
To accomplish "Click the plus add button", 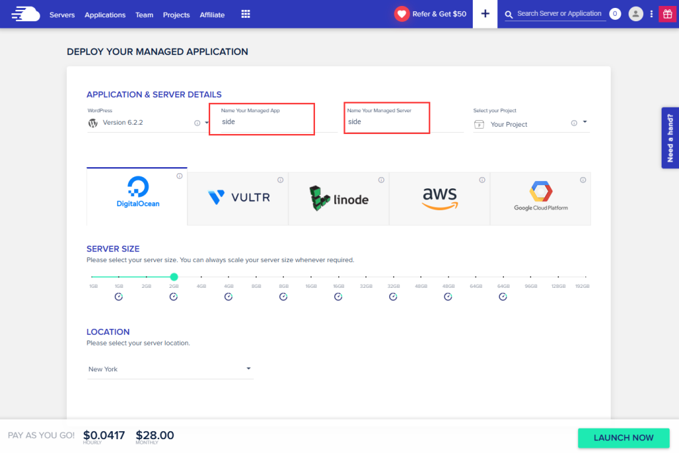I will (485, 14).
